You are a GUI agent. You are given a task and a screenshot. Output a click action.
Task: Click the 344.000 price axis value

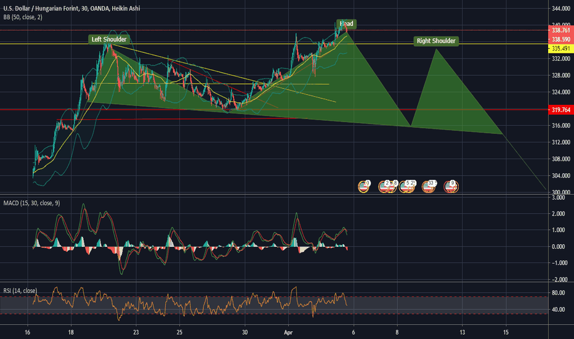click(561, 8)
